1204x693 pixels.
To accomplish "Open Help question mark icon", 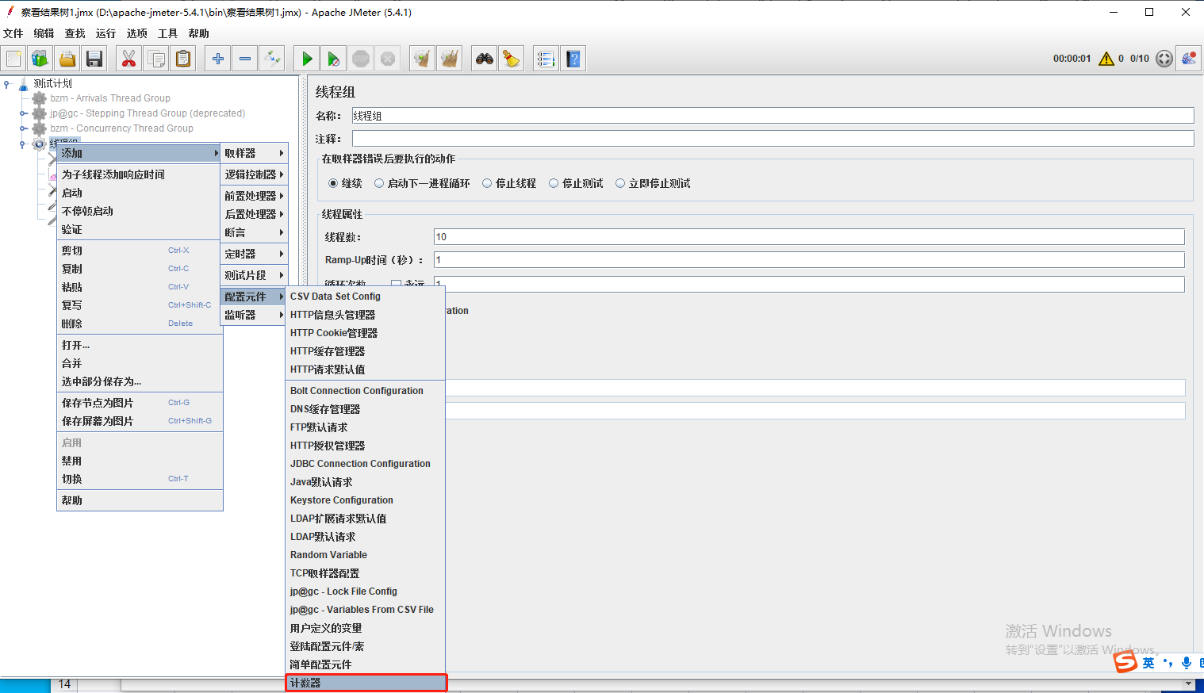I will [573, 59].
